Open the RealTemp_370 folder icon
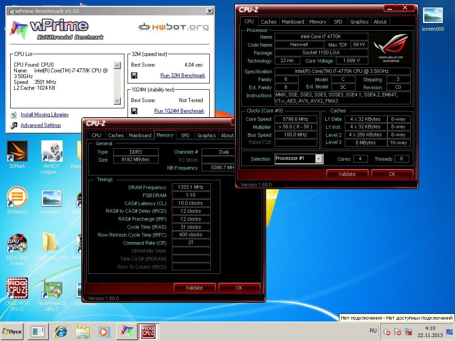Image resolution: width=455 pixels, height=341 pixels. (50, 242)
